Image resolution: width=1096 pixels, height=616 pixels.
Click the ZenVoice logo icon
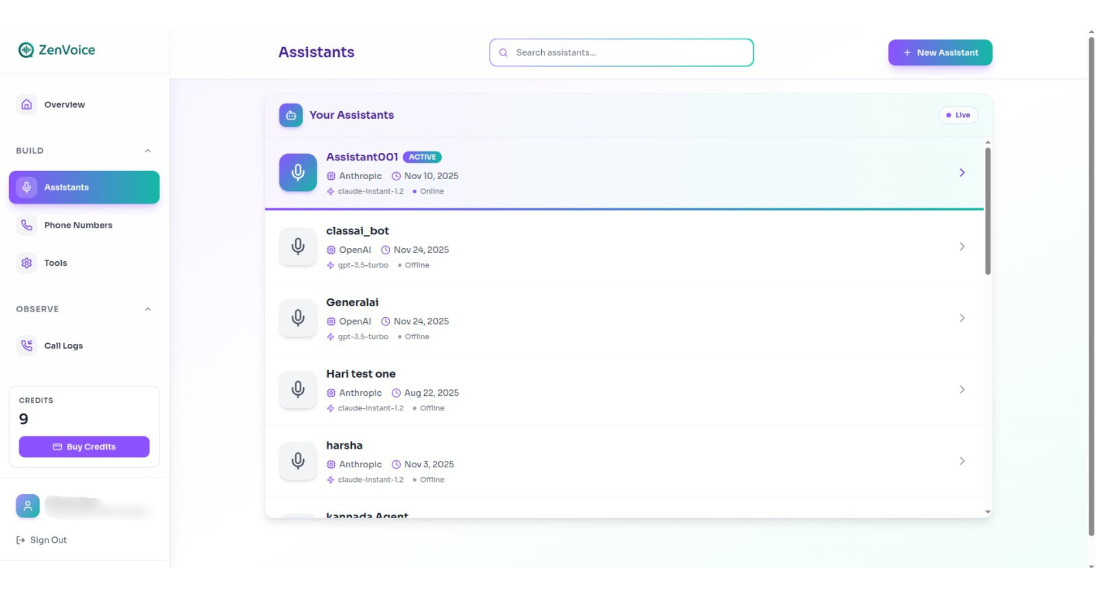(26, 50)
